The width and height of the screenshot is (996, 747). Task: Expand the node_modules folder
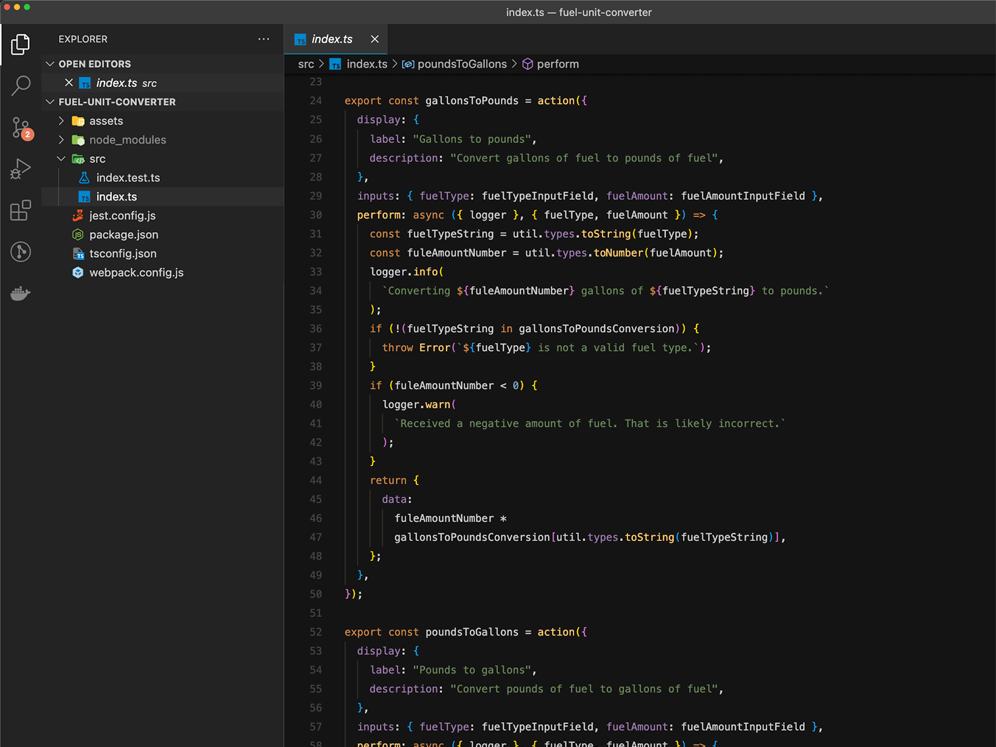62,139
